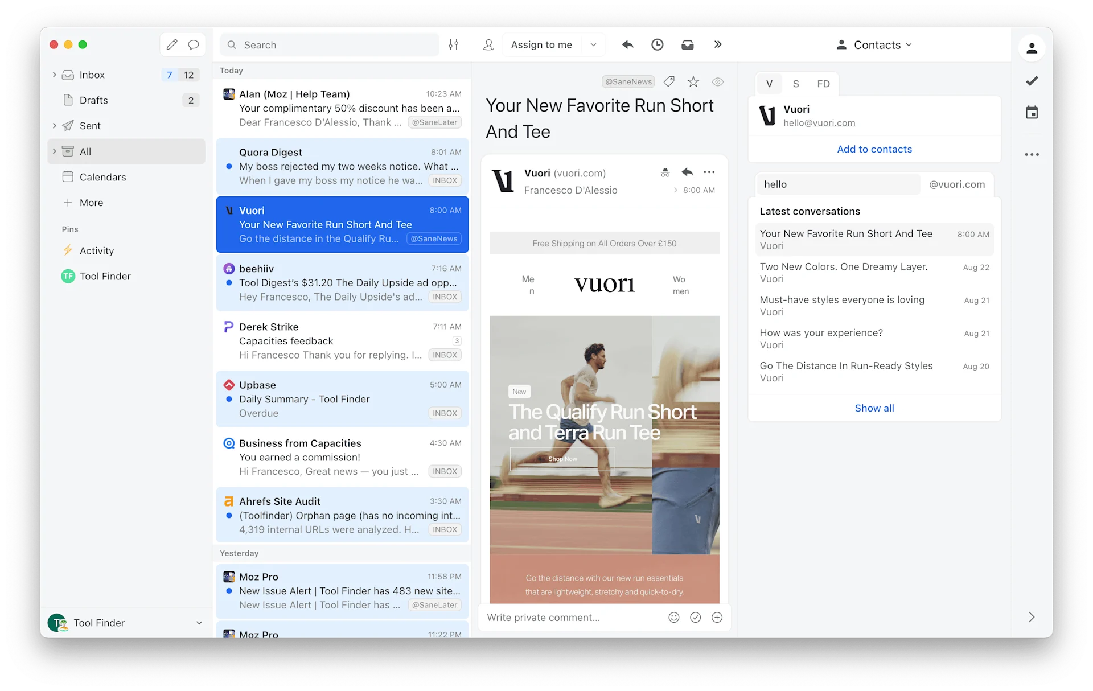Open the emoji picker in the comment bar
1093x691 pixels.
pyautogui.click(x=673, y=617)
